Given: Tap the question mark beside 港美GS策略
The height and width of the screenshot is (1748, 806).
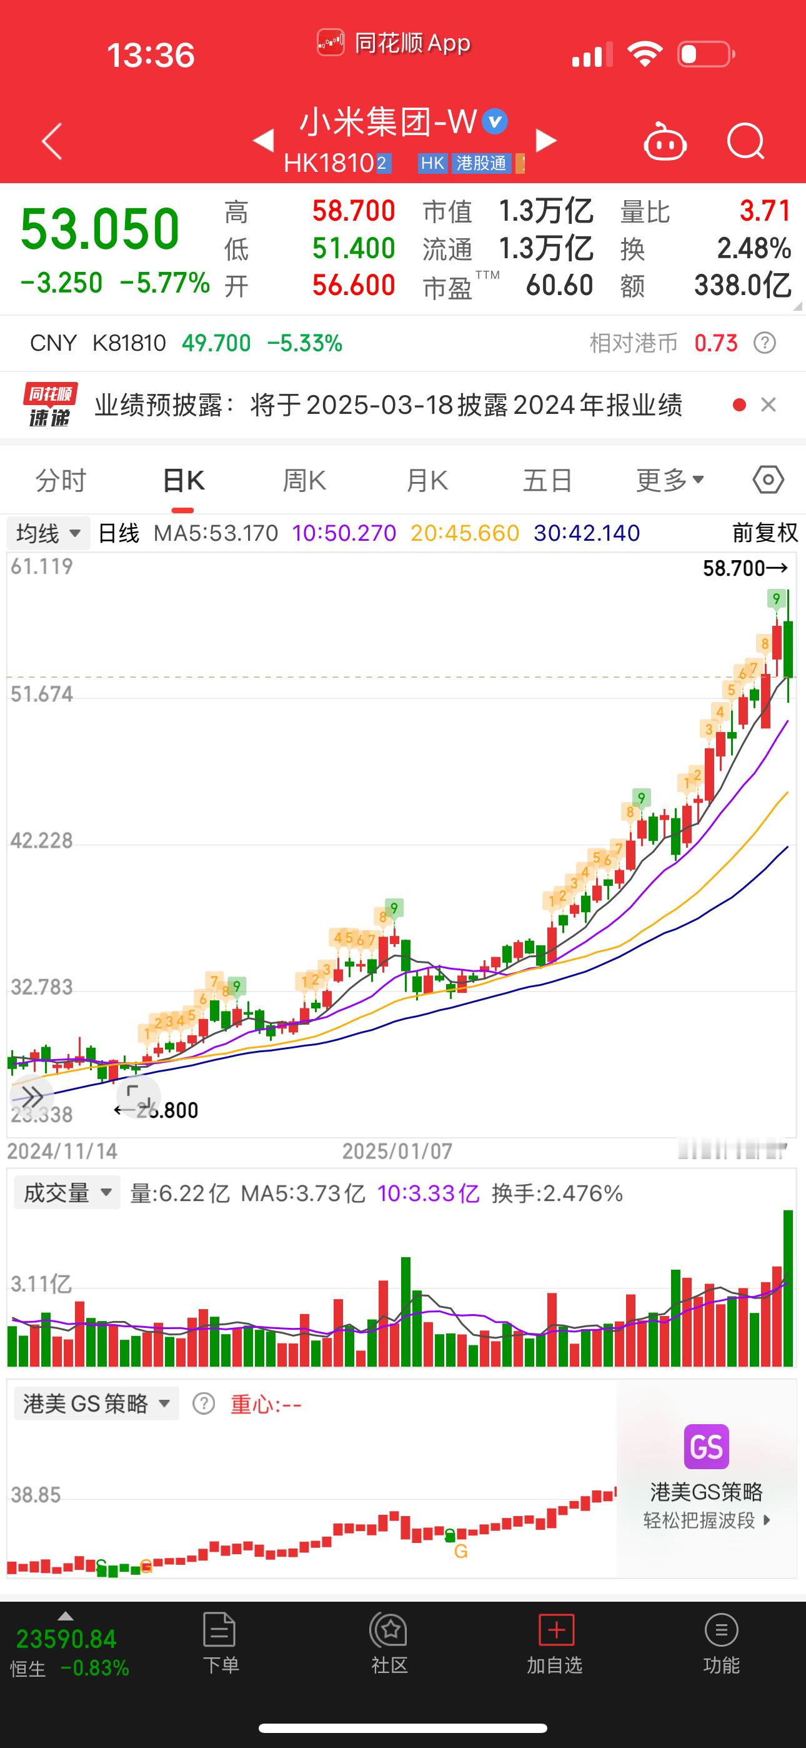Looking at the screenshot, I should coord(204,1404).
